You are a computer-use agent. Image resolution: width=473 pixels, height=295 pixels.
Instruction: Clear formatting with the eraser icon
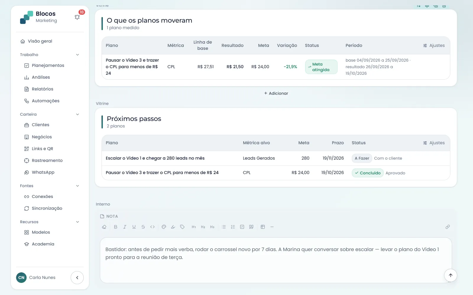click(x=104, y=227)
